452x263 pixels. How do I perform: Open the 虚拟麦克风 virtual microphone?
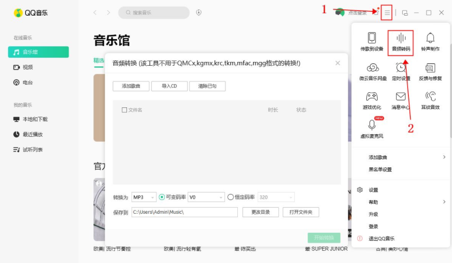pos(372,129)
